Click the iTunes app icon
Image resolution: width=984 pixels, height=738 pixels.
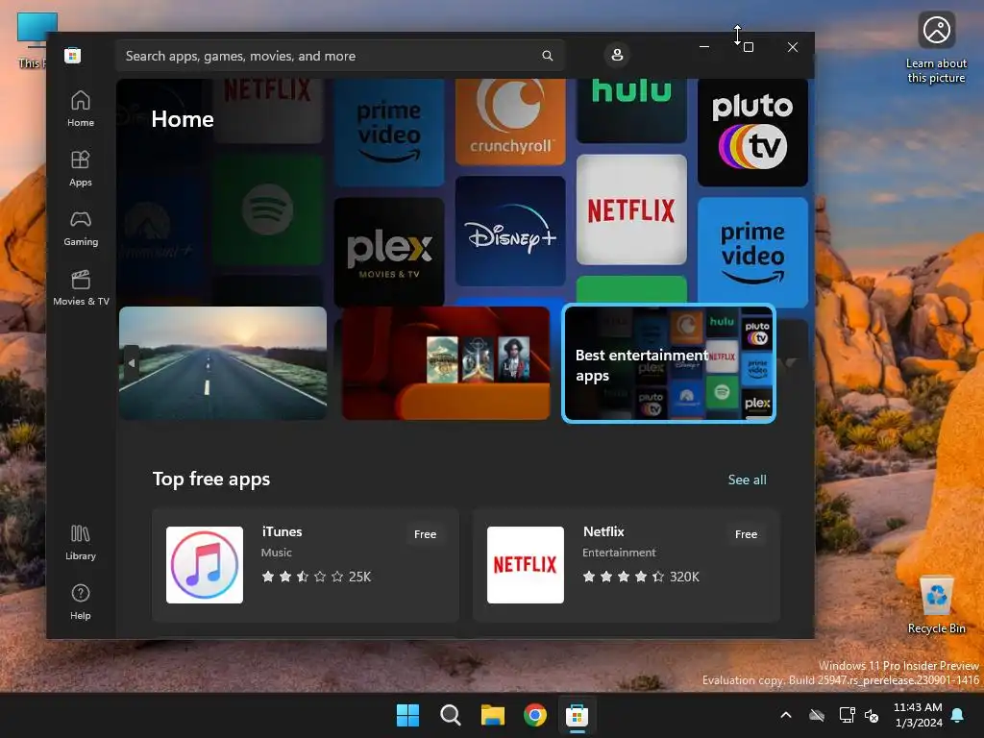[x=204, y=565]
